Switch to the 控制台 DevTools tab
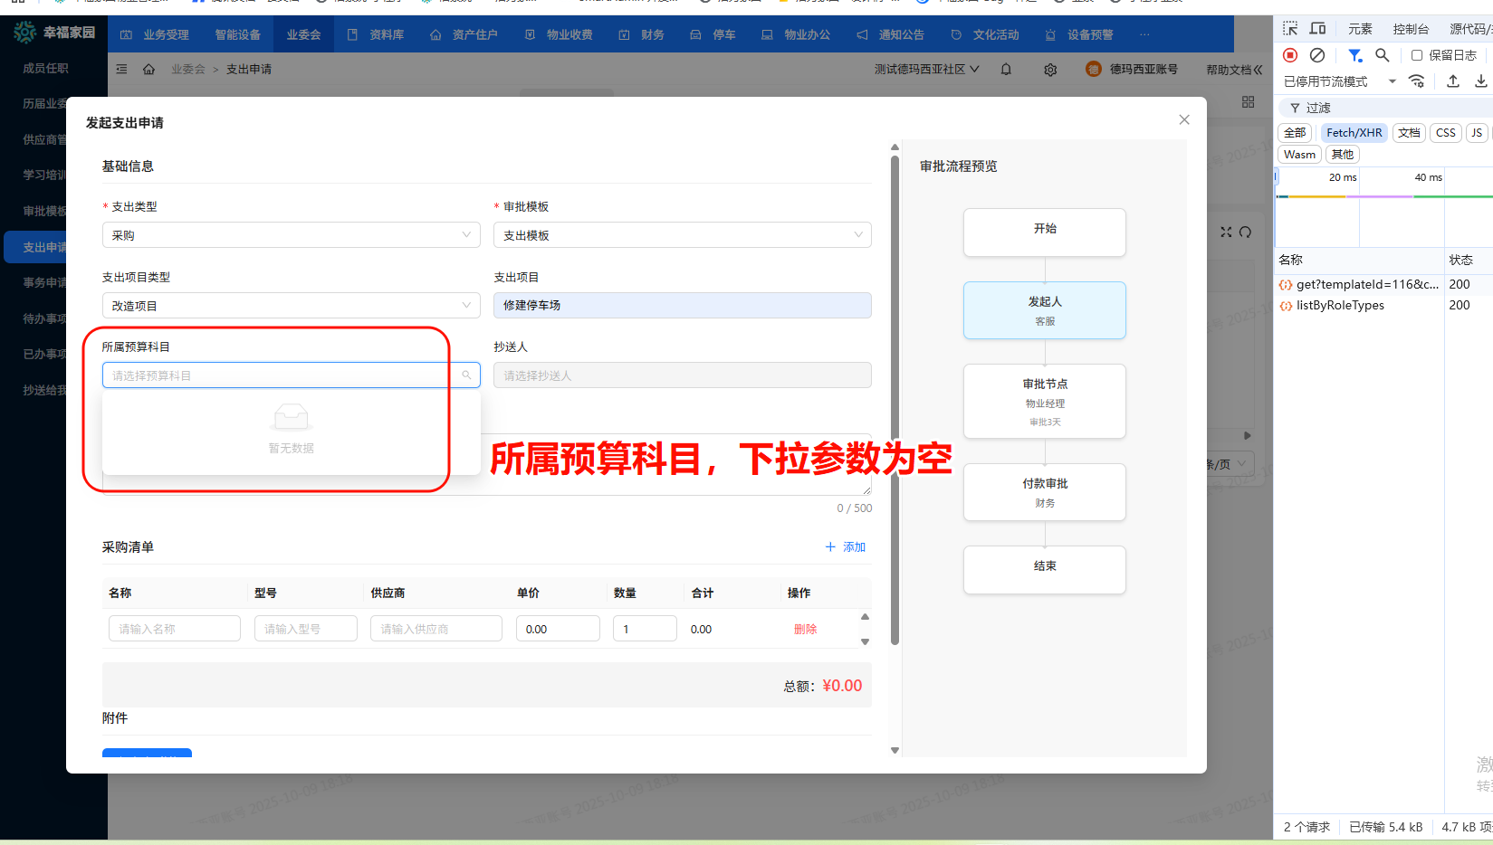The image size is (1493, 845). point(1411,28)
